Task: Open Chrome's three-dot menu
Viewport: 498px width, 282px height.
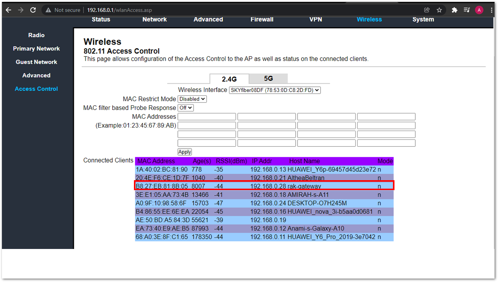Action: 491,10
